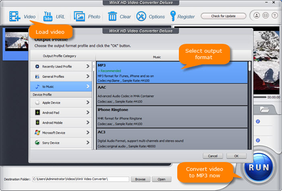Select the Android Mobile category

(x=61, y=123)
